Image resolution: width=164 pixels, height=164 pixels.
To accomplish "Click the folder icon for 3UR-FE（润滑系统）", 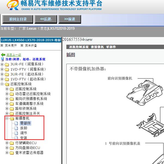I will coord(7,65).
